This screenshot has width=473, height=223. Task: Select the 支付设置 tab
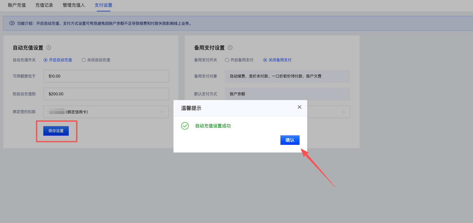(x=103, y=5)
